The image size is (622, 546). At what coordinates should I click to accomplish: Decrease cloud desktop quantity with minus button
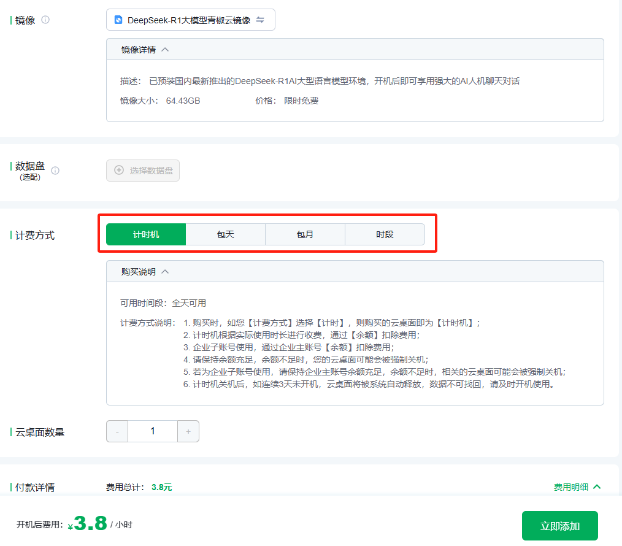[117, 431]
